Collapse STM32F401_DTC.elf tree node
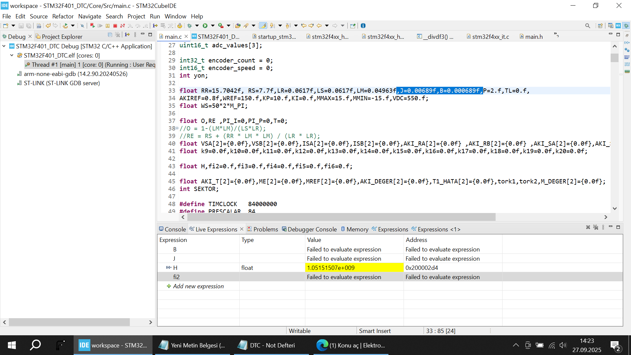The image size is (631, 355). click(x=12, y=56)
